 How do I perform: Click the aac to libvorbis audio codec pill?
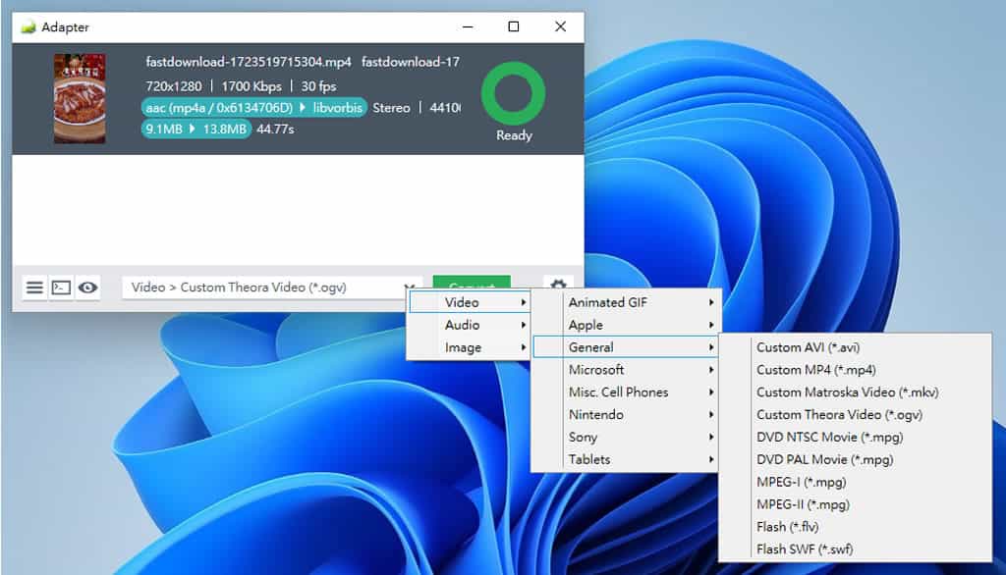[254, 108]
